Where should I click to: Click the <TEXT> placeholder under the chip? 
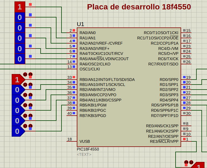[84, 154]
